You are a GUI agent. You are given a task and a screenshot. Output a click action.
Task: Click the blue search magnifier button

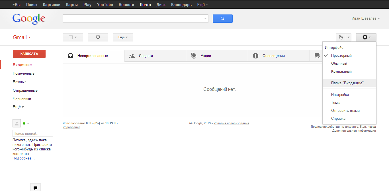tap(222, 19)
